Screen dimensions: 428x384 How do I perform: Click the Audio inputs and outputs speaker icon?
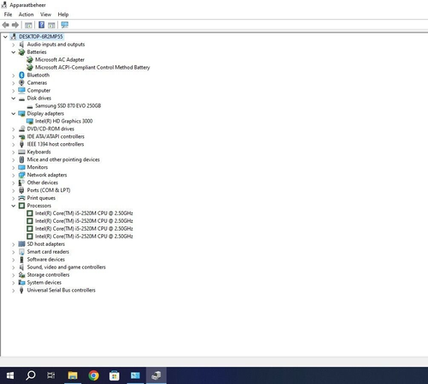pos(21,45)
